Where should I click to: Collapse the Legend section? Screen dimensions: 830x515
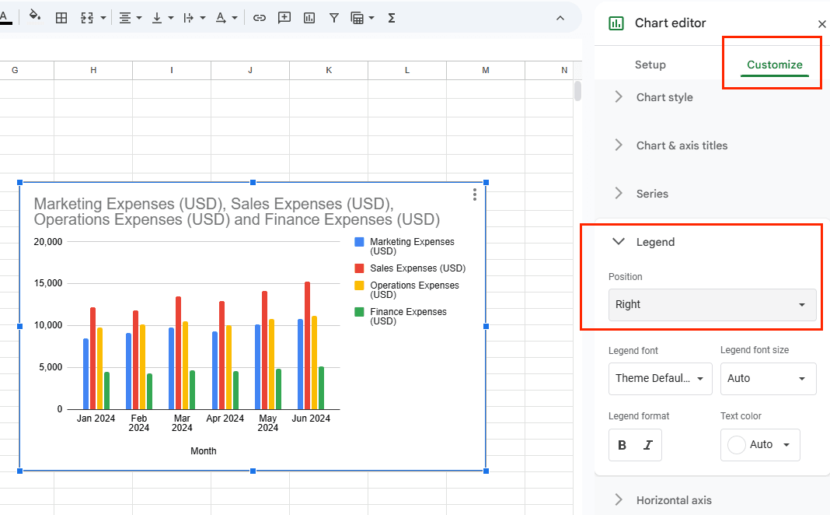[619, 242]
